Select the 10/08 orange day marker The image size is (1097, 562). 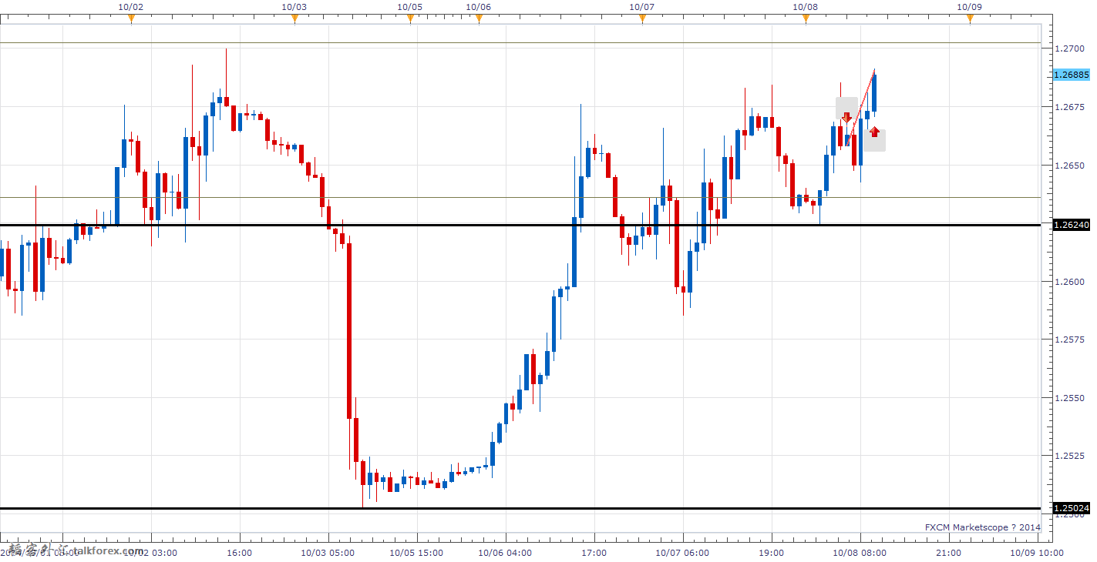point(806,18)
